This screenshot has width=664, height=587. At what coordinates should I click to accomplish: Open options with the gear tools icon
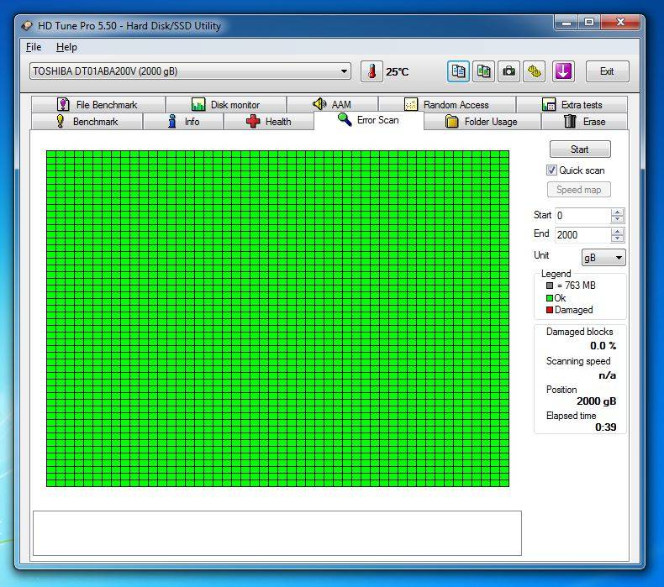(x=535, y=71)
